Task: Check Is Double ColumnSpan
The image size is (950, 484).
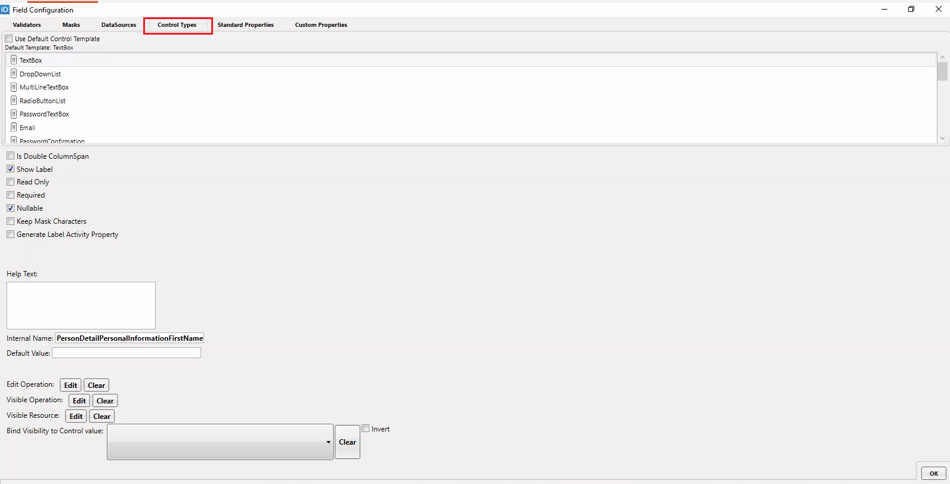Action: click(11, 156)
